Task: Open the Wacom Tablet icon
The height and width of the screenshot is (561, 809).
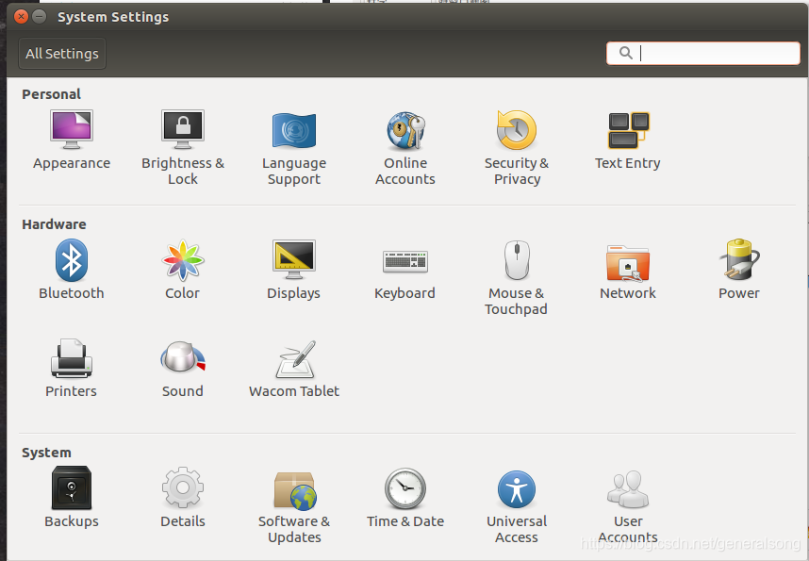Action: pos(296,359)
